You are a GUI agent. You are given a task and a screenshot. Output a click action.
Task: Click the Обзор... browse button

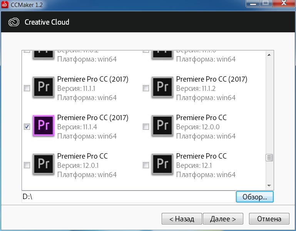click(x=254, y=197)
